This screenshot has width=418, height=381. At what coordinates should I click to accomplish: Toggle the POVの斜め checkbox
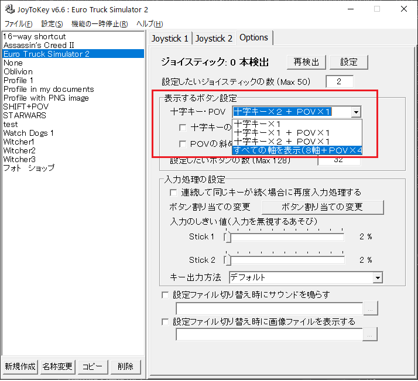(x=183, y=144)
